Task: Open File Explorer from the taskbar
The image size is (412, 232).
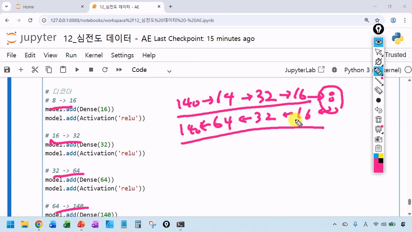Action: tap(24, 224)
